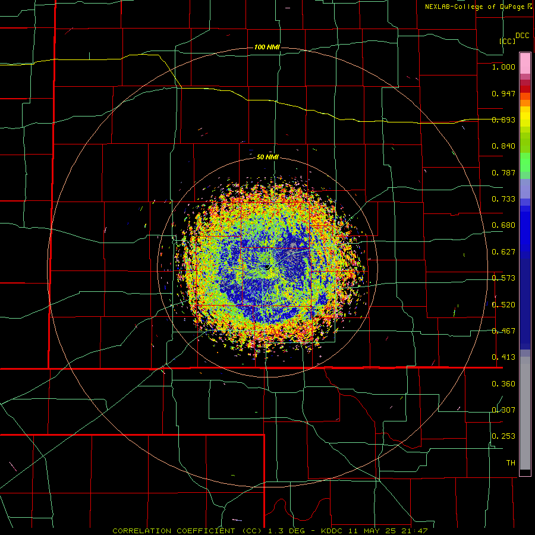Image resolution: width=535 pixels, height=535 pixels.
Task: Pick the red band near 0.947
Action: (525, 89)
